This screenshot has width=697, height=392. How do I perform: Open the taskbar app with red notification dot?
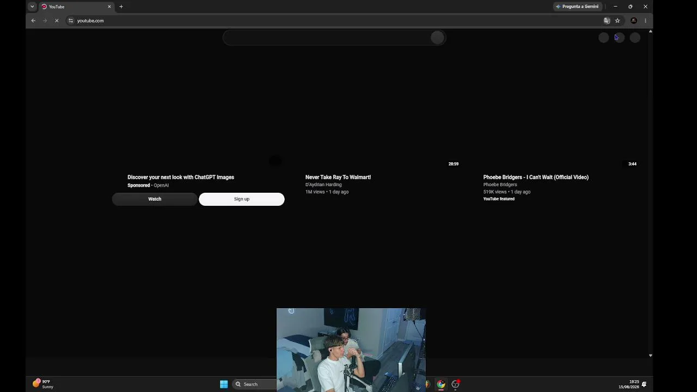point(456,384)
